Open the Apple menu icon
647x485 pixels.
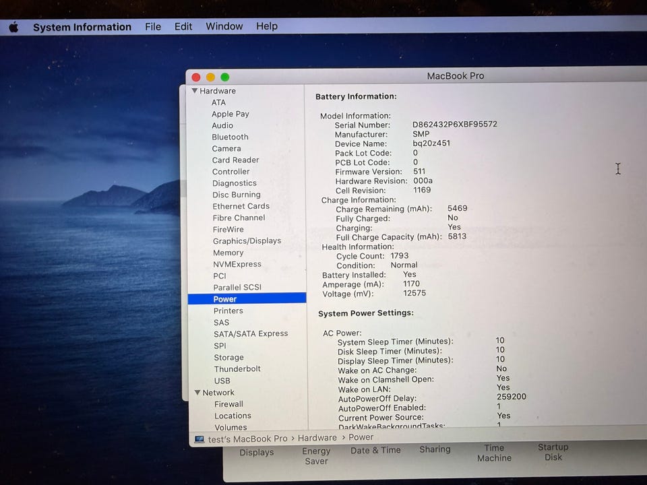(13, 27)
